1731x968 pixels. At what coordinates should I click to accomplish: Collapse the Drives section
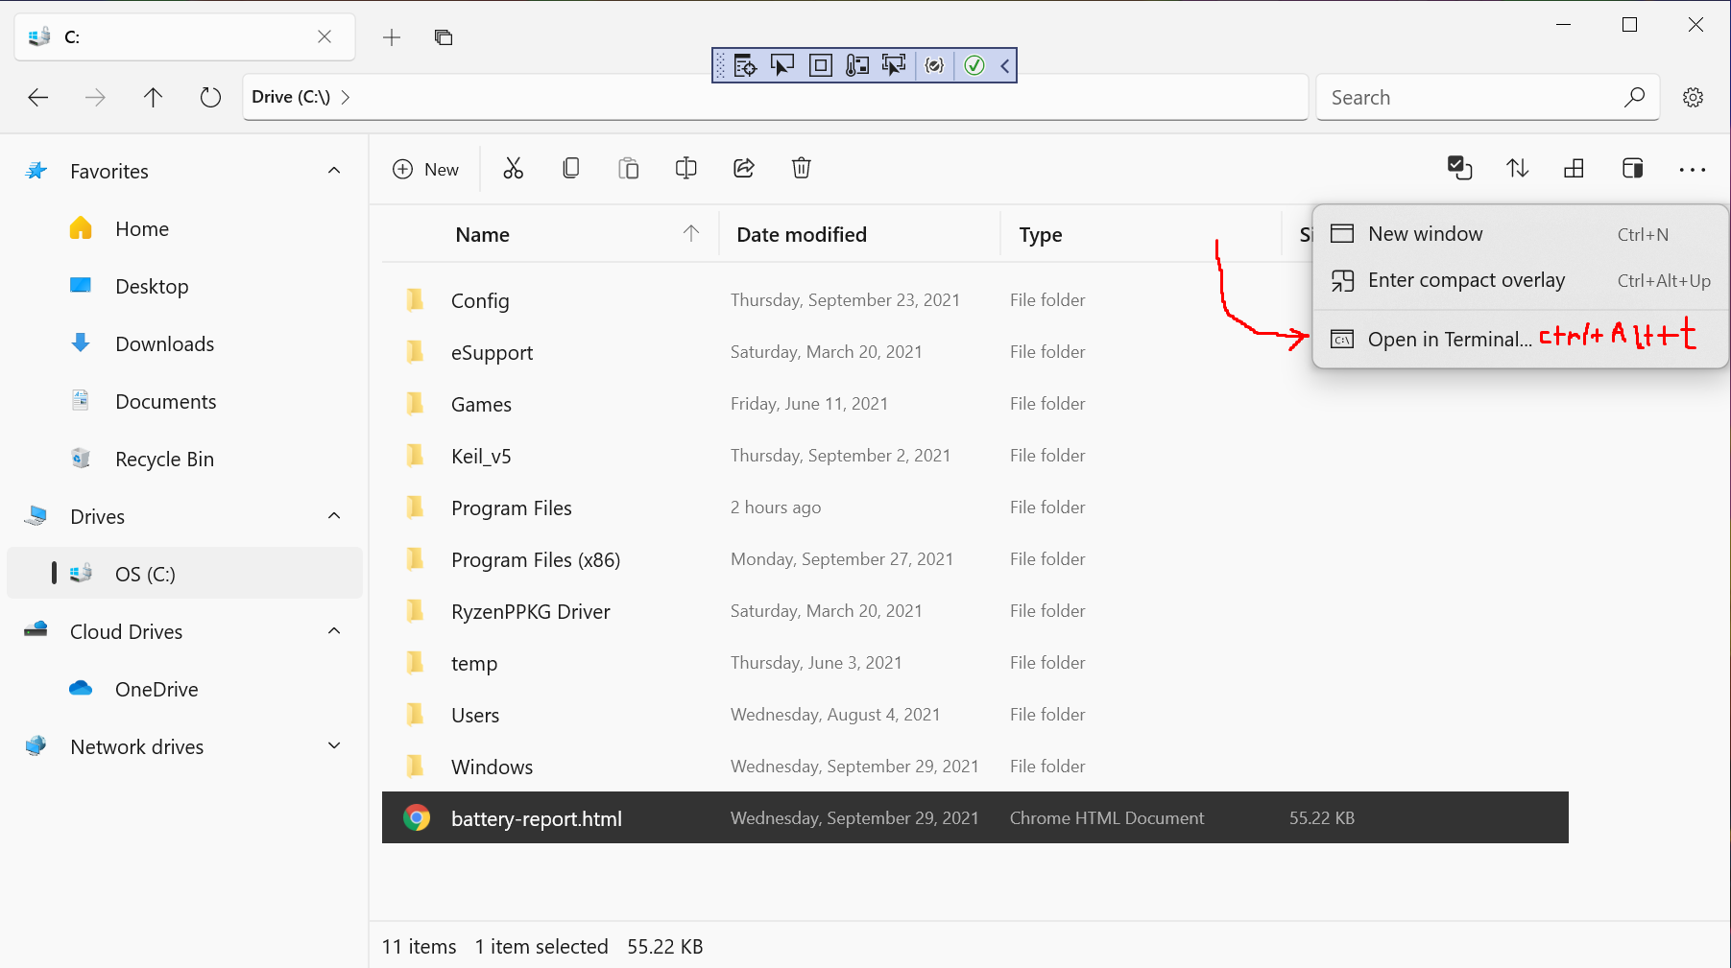(x=334, y=516)
